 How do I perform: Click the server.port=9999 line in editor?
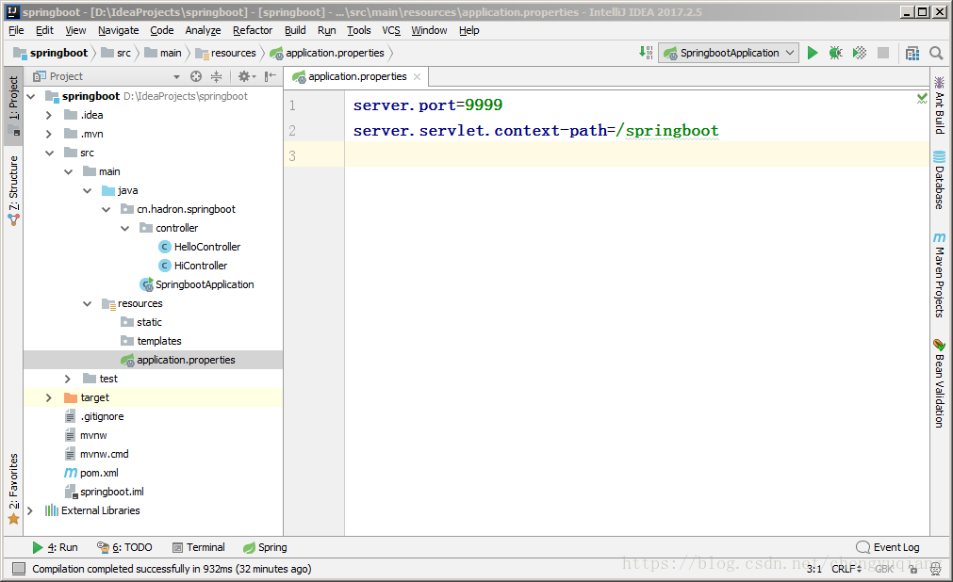pos(428,105)
